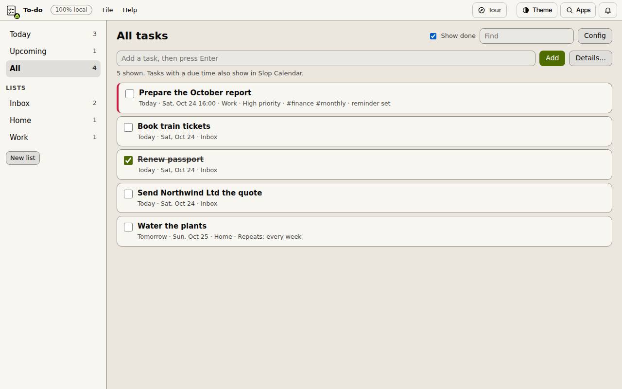Click the green Add button
The height and width of the screenshot is (389, 622).
pyautogui.click(x=552, y=58)
